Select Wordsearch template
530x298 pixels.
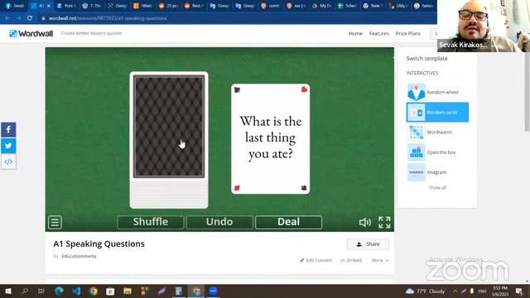point(437,132)
